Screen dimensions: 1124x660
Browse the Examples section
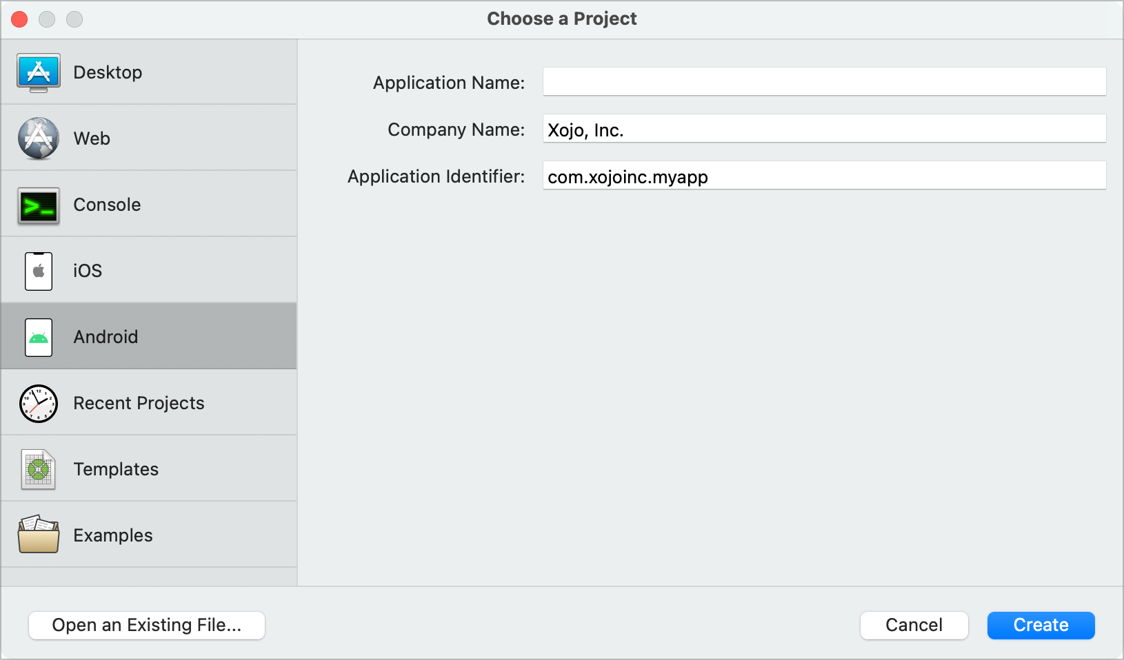coord(113,535)
